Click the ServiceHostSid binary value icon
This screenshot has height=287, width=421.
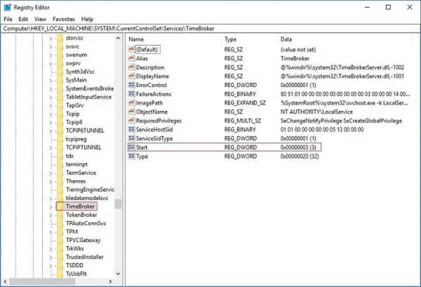click(x=132, y=130)
